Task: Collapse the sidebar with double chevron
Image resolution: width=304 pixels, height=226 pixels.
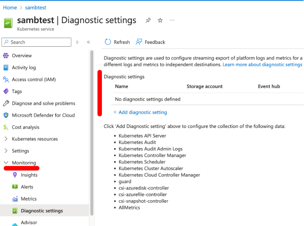Action: 88,42
